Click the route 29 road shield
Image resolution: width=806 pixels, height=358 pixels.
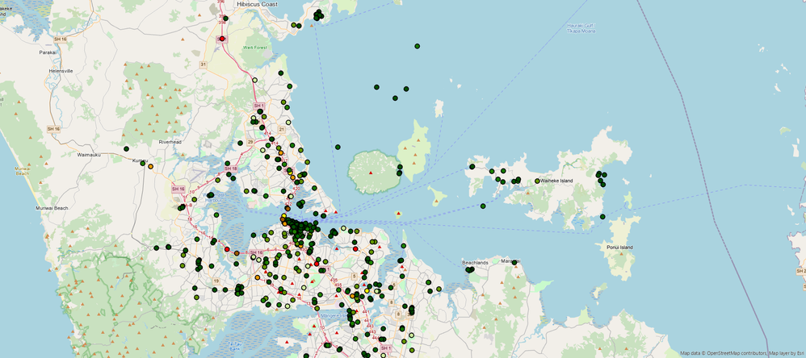point(250,142)
